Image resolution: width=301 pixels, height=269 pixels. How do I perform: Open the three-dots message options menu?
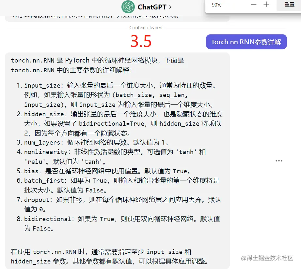click(x=279, y=161)
